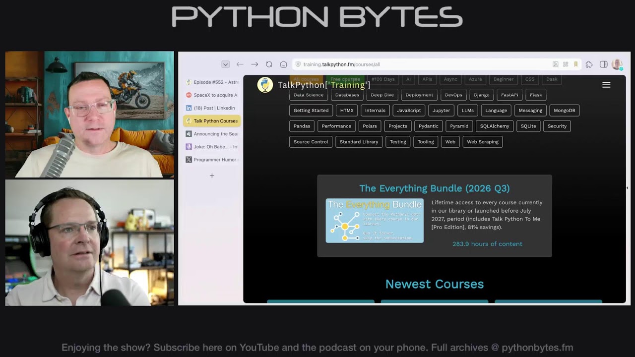Select the Talk Python Courses tab

click(x=212, y=121)
